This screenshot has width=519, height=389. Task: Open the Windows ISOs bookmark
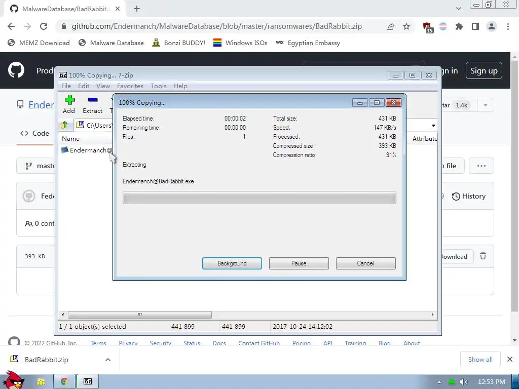pos(240,43)
